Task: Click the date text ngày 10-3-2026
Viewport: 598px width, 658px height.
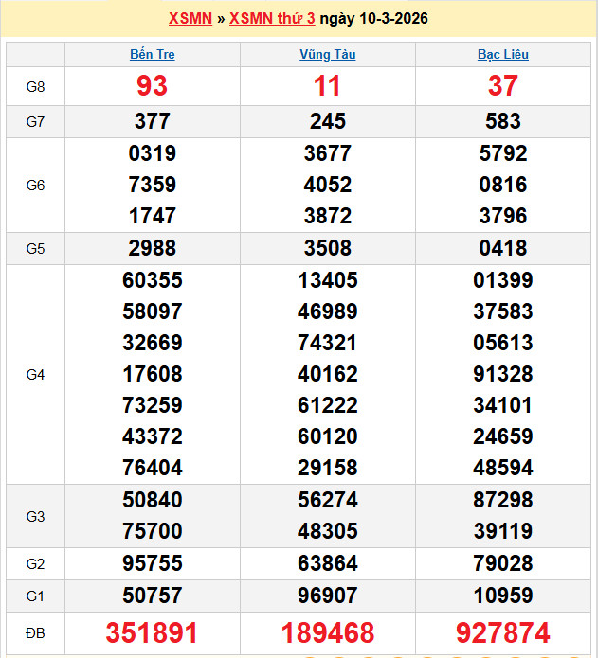Action: coord(373,19)
